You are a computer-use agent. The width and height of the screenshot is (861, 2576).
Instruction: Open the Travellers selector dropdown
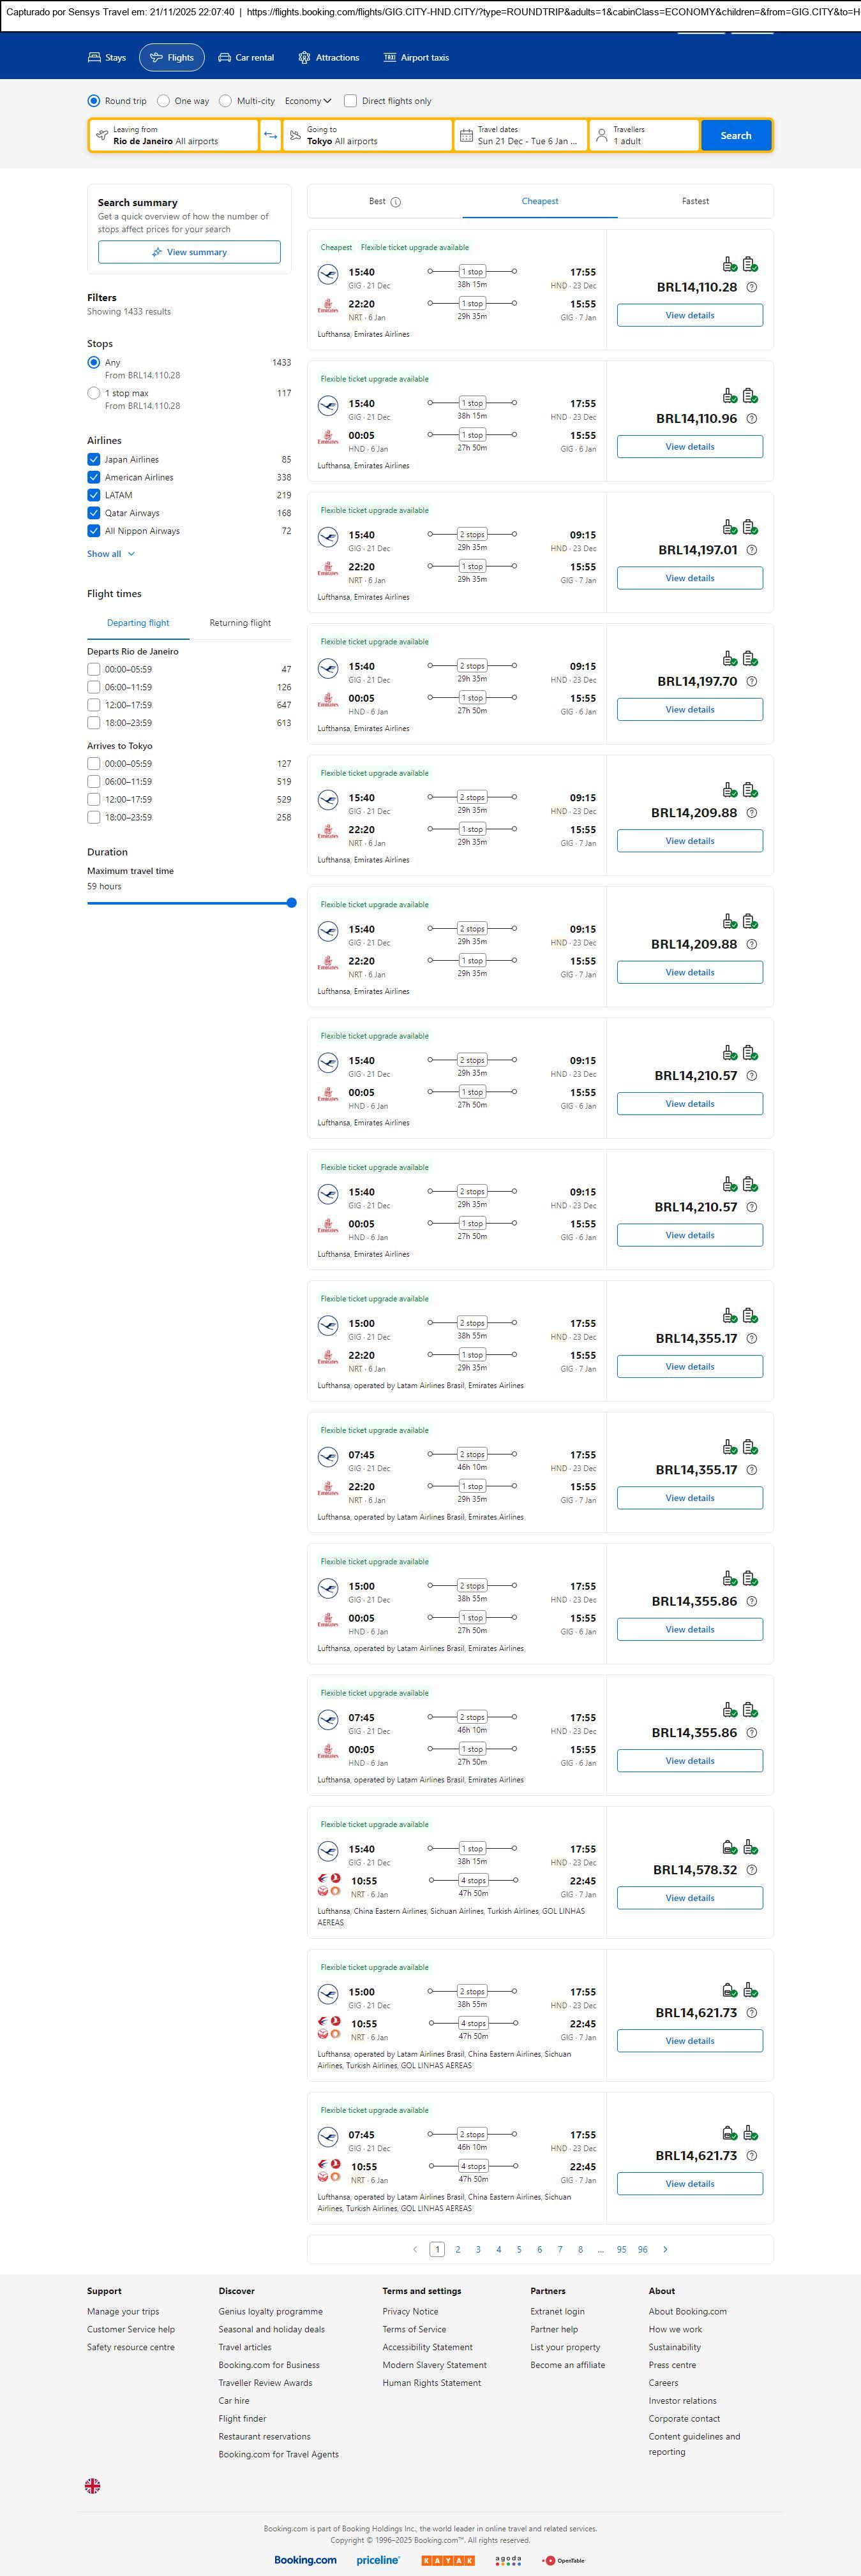coord(643,136)
